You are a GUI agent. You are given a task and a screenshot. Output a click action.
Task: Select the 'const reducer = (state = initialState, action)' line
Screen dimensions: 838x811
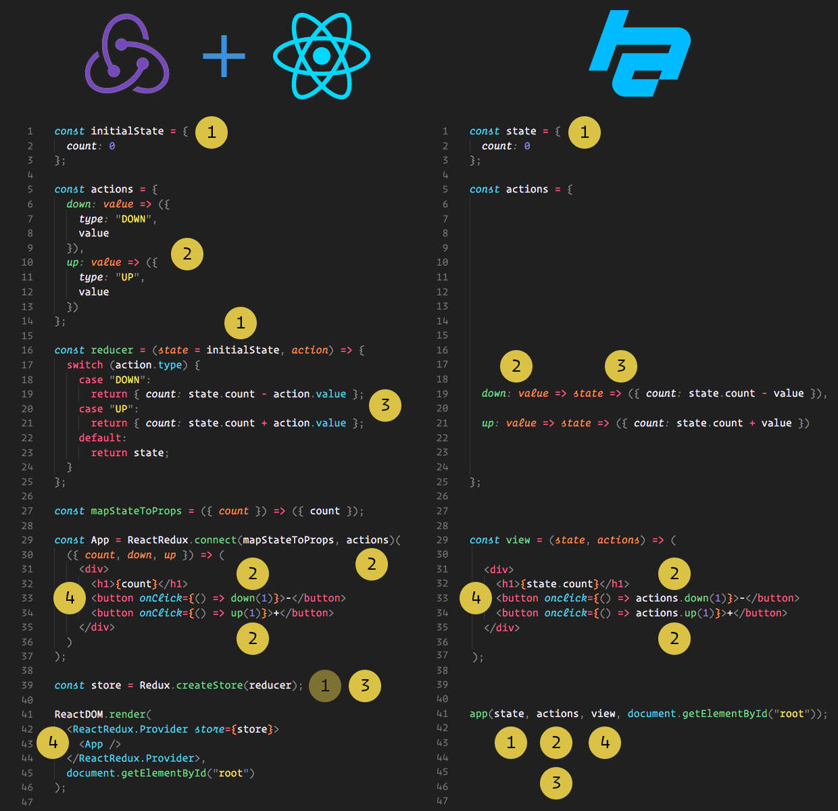(209, 350)
